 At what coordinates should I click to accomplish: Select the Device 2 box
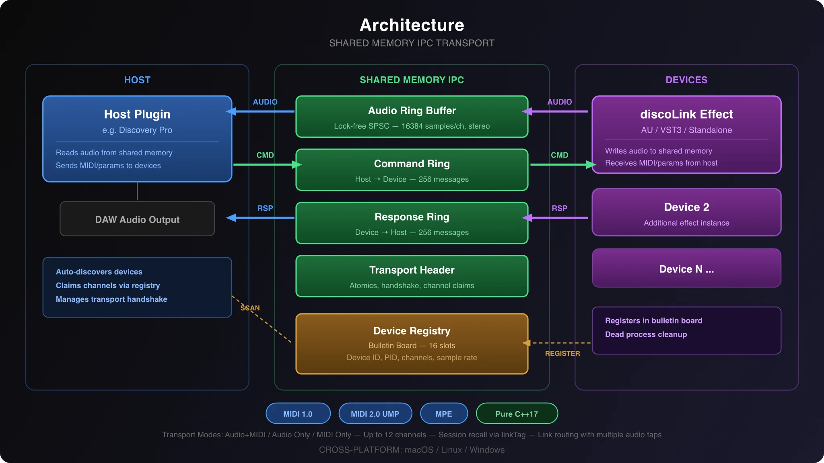[x=686, y=212]
